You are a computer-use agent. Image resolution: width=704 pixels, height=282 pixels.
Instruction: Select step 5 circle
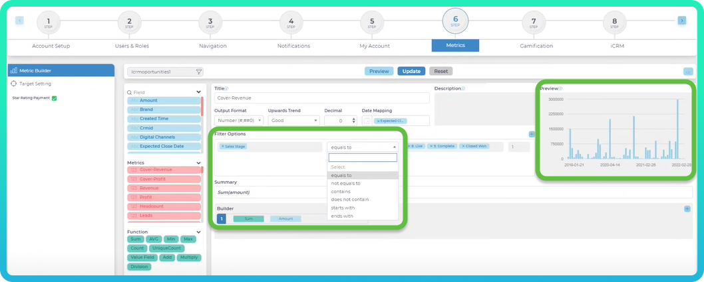tap(372, 23)
